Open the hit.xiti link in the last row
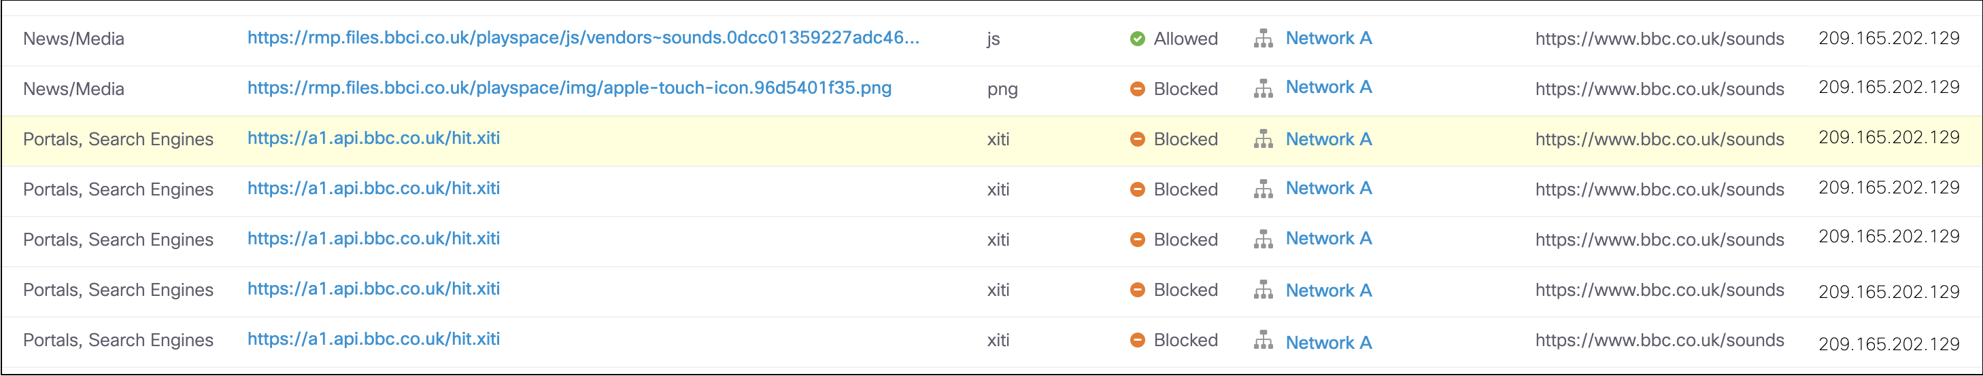Viewport: 1983px width, 376px height. [373, 339]
